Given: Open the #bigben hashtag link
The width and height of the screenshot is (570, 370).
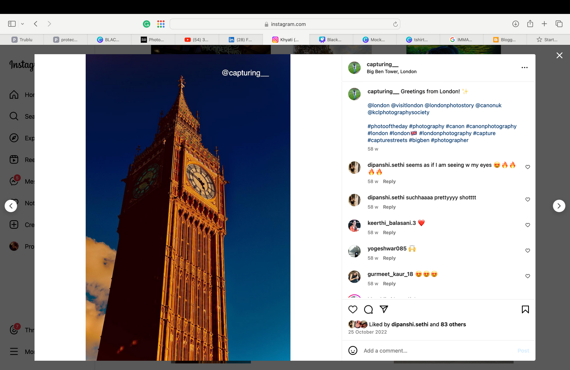Looking at the screenshot, I should point(419,140).
